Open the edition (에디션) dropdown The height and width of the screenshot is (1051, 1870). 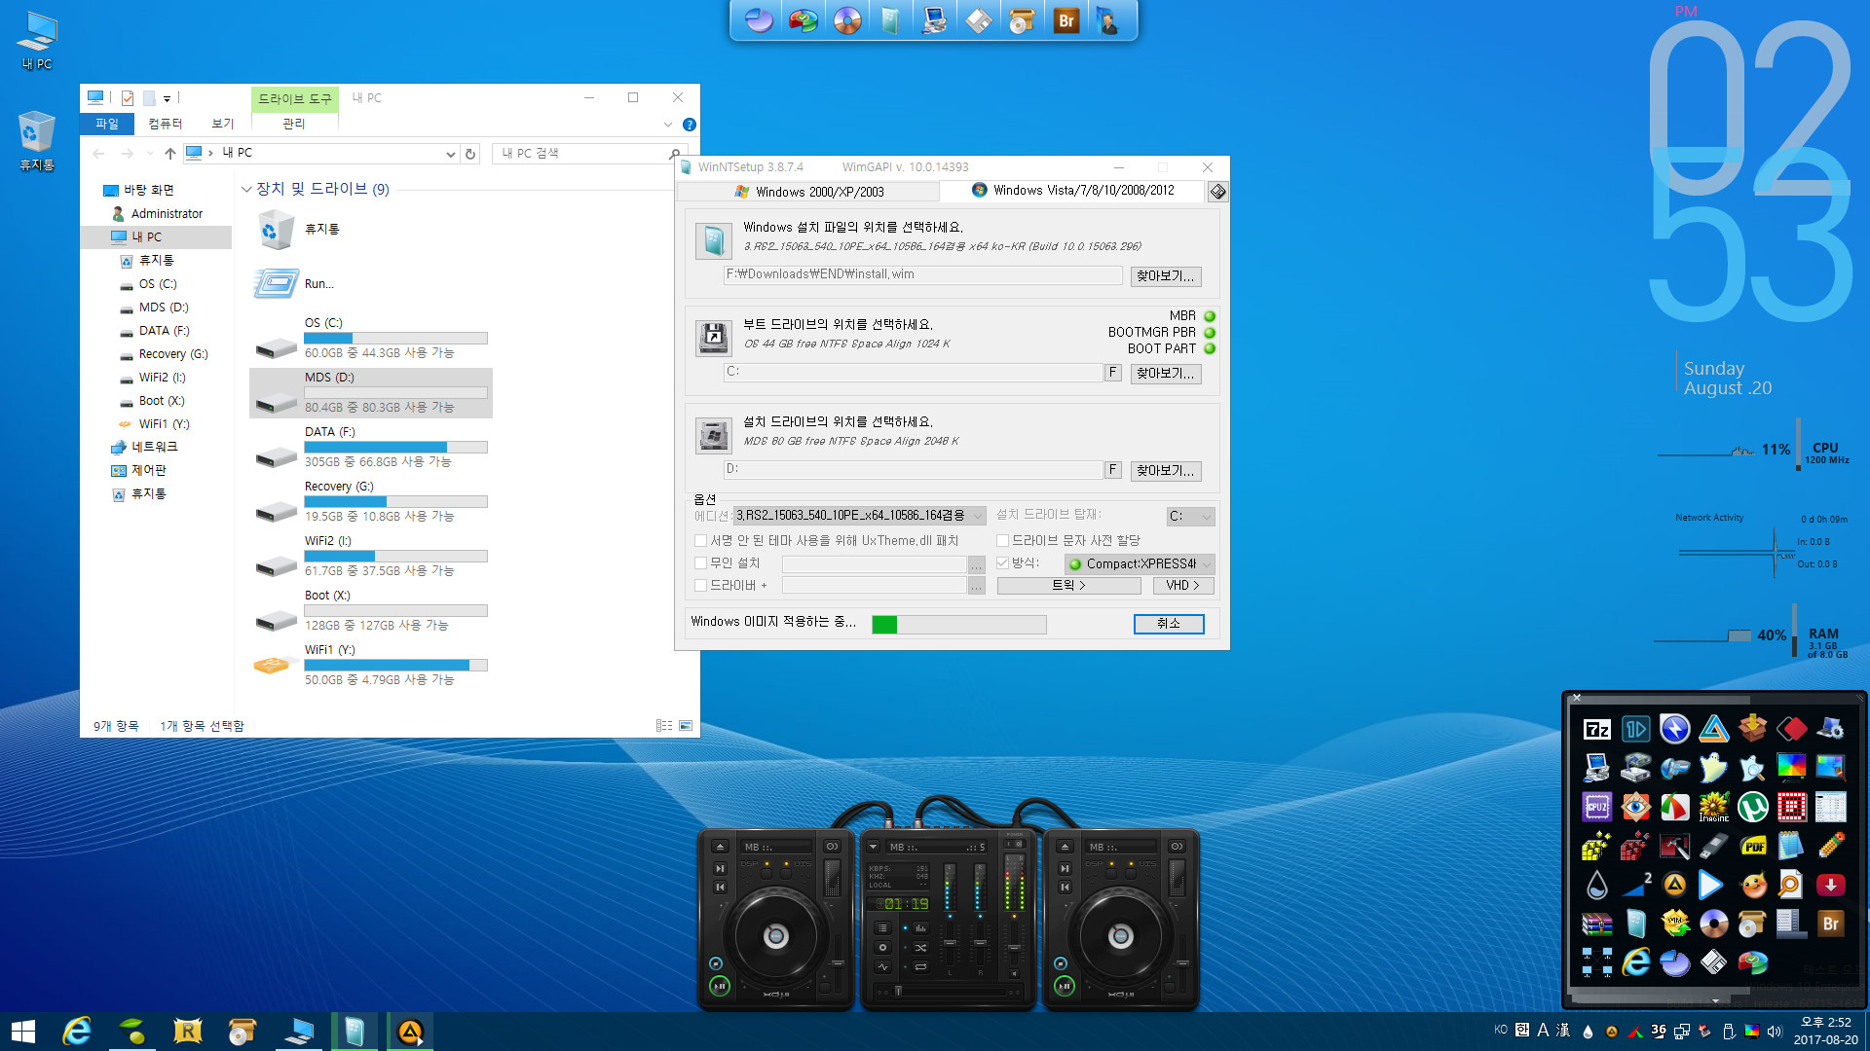[860, 516]
